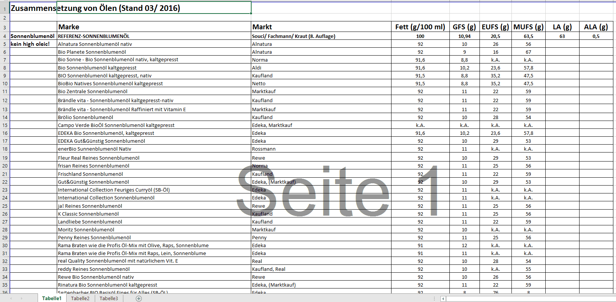Image resolution: width=616 pixels, height=302 pixels.
Task: Select 'BioBio Natives Sonnenblumenöl kaltgepresst' cell
Action: click(154, 83)
